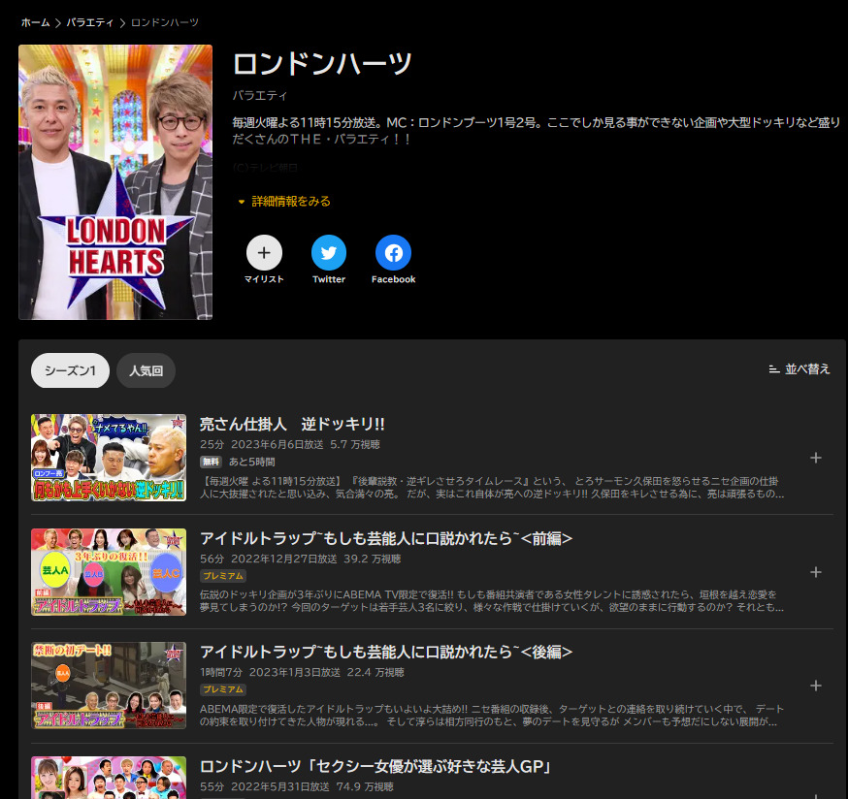Open バラエティ breadcrumb link
This screenshot has width=848, height=799.
[89, 22]
